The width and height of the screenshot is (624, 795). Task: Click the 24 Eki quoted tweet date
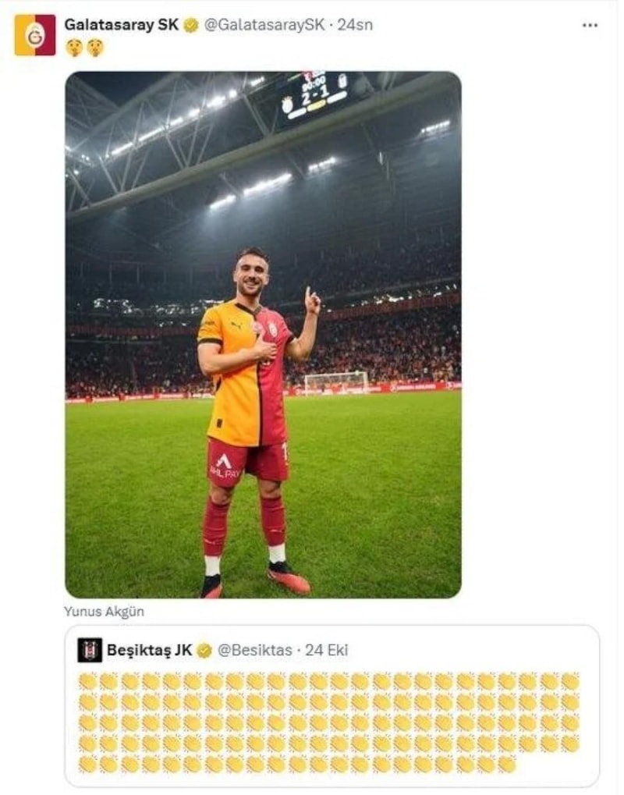[327, 650]
